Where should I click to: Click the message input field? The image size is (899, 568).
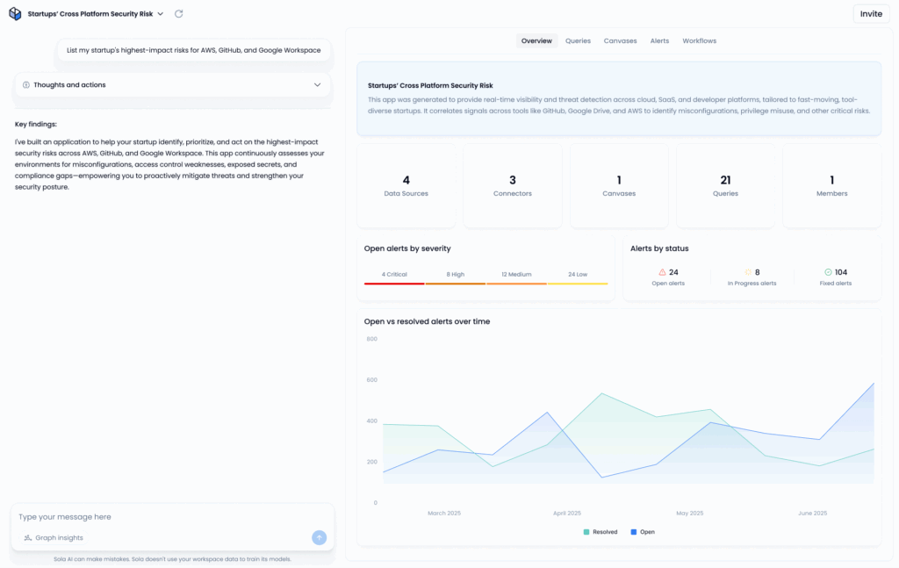pyautogui.click(x=132, y=516)
